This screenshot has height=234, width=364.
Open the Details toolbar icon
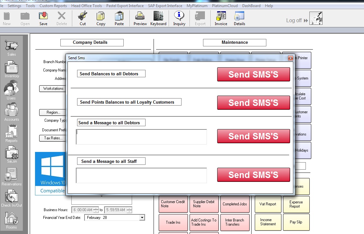point(239,19)
